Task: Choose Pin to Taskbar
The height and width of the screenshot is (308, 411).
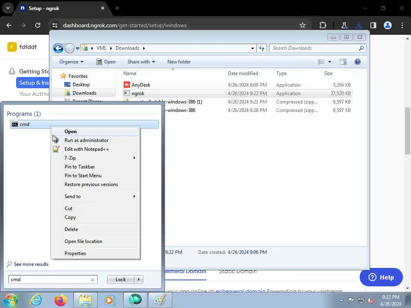Action: [x=96, y=167]
